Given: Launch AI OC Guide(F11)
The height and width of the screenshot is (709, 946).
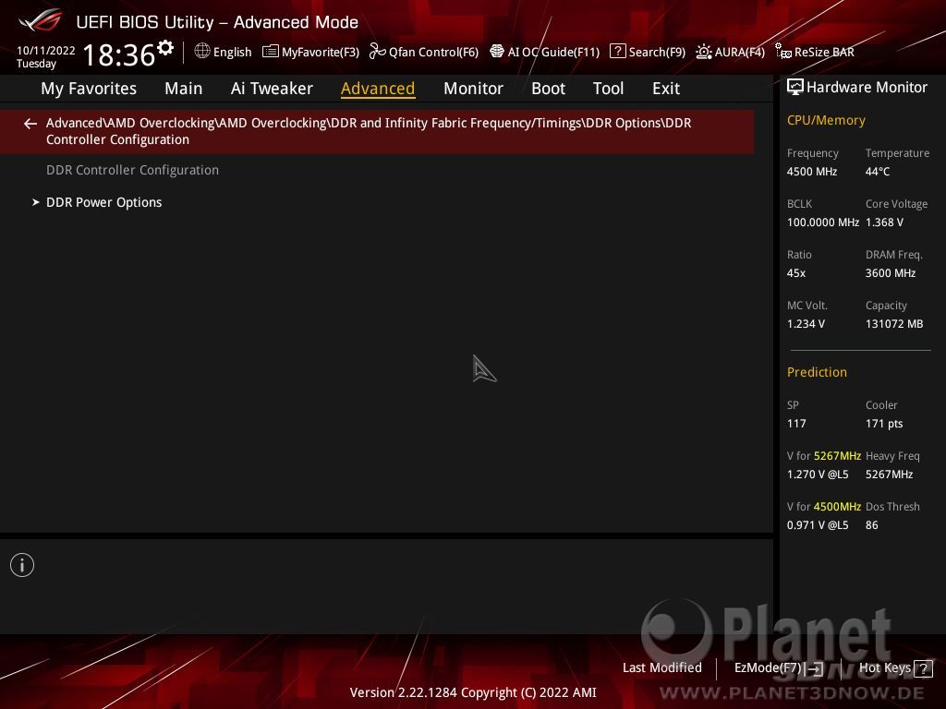Looking at the screenshot, I should click(x=544, y=52).
